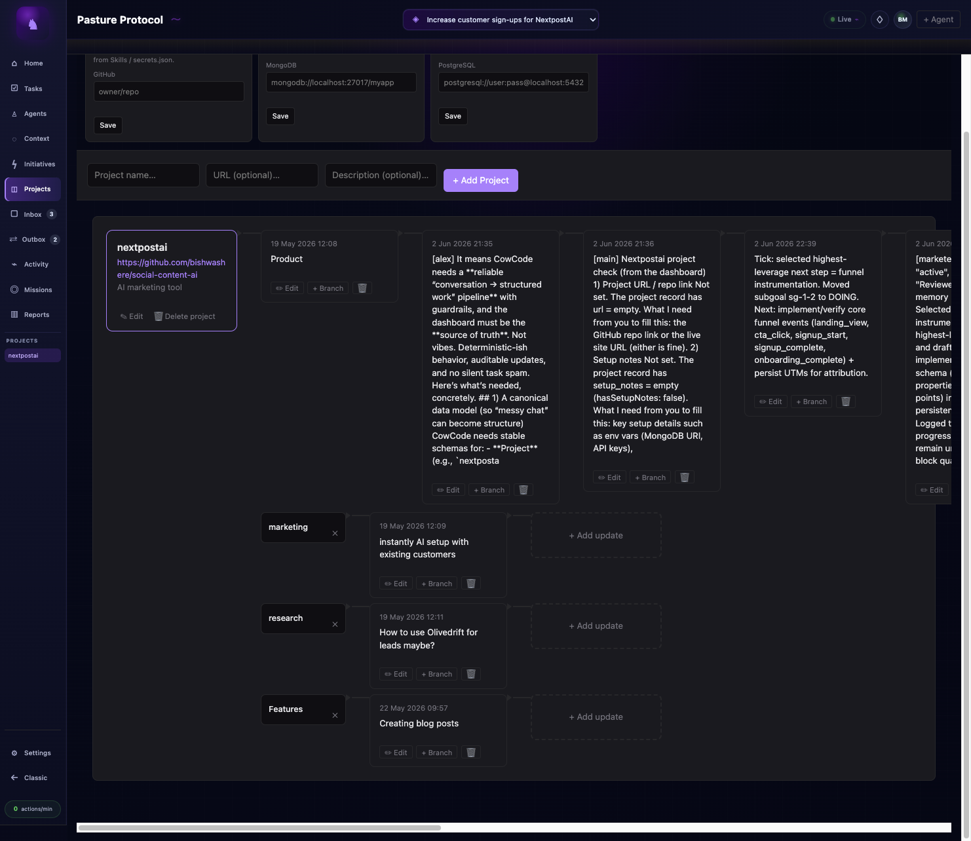
Task: Save the MongoDB connection
Action: (x=280, y=117)
